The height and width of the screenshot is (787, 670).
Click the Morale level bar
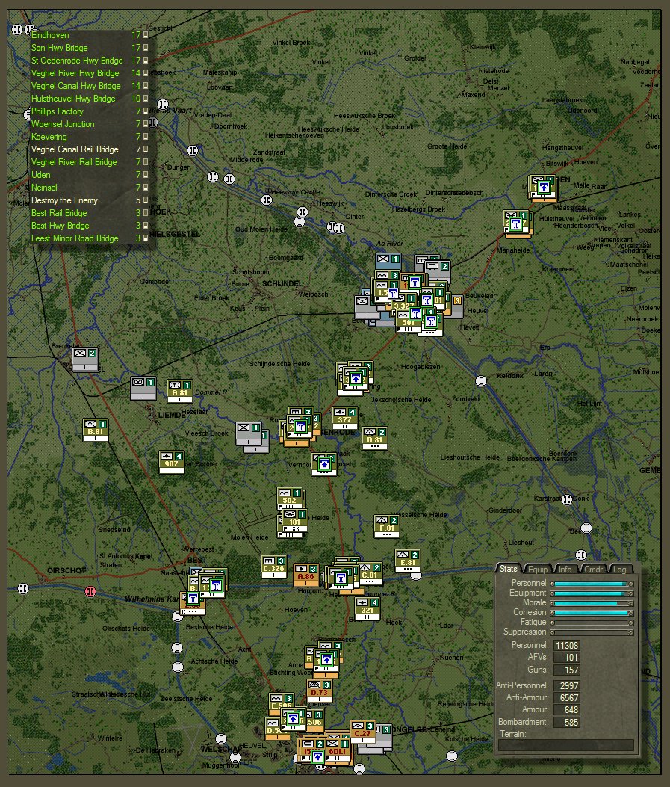click(592, 603)
